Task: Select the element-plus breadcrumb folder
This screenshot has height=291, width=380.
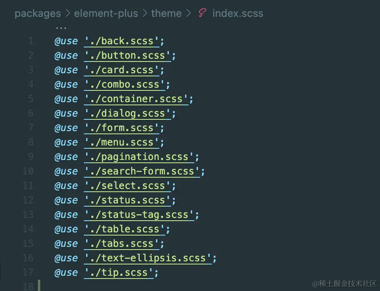Action: tap(106, 13)
